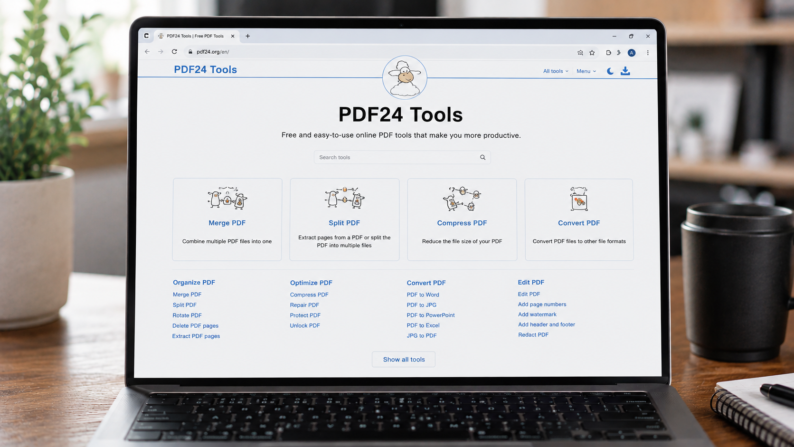The height and width of the screenshot is (447, 794).
Task: Open Merge PDF under Organize PDF
Action: (187, 295)
